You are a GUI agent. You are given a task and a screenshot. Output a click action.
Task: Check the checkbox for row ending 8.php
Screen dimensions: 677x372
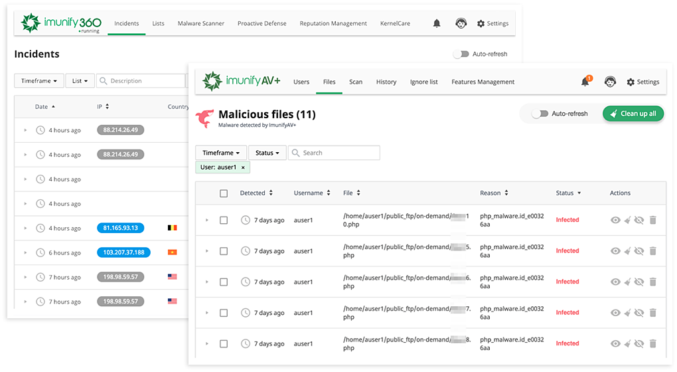pyautogui.click(x=224, y=344)
